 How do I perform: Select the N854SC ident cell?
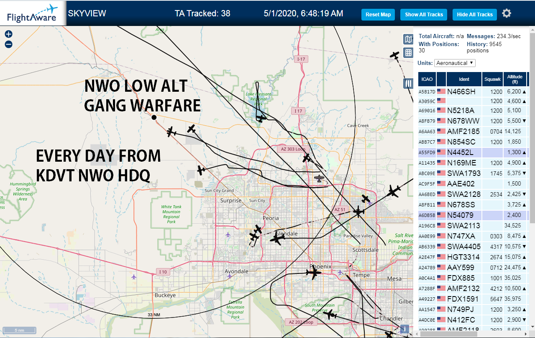[463, 142]
